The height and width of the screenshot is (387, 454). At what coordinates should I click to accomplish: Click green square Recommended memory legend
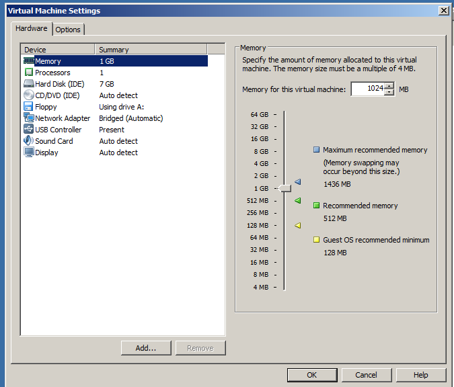click(x=317, y=206)
